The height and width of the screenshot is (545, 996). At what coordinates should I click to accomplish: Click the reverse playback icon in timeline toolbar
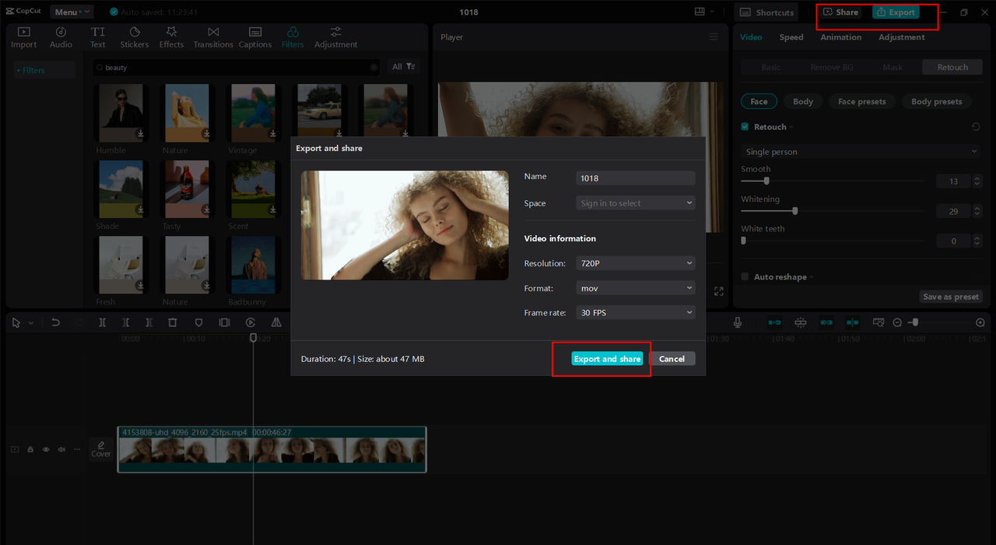[251, 322]
